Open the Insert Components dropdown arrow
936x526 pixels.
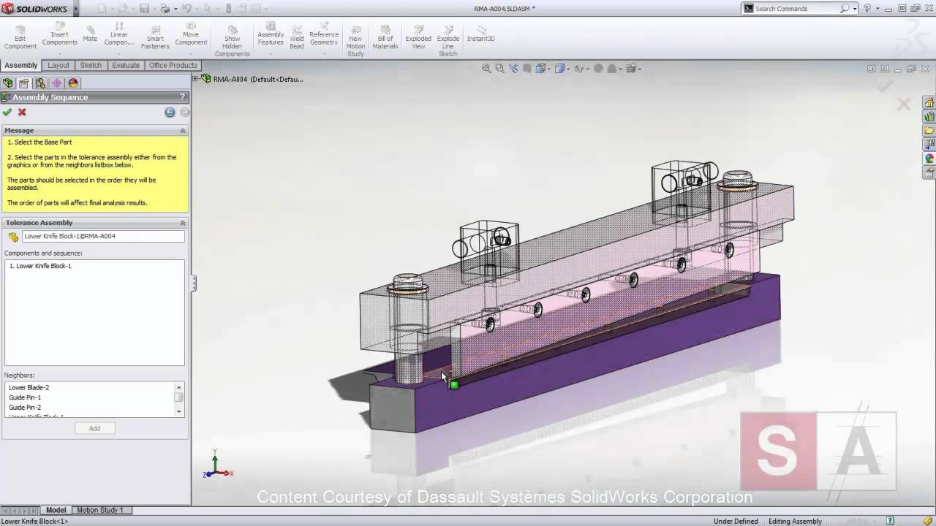[x=60, y=53]
